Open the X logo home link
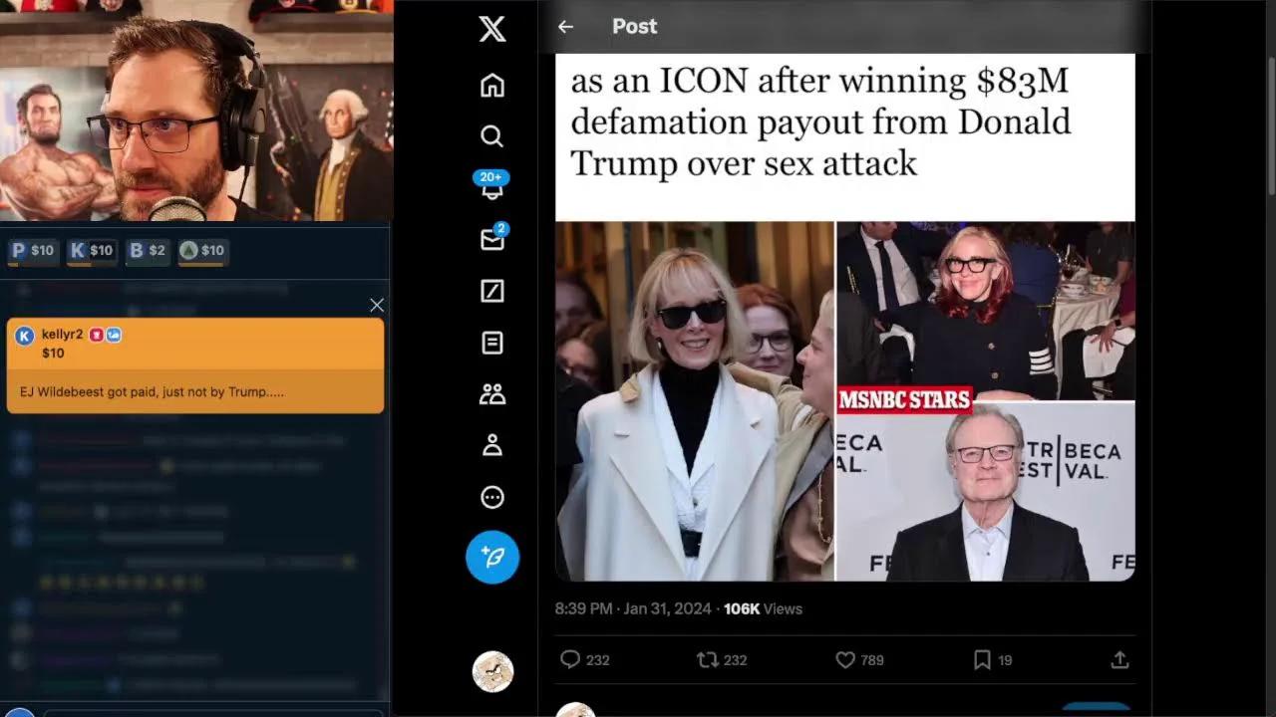Screen dimensions: 1276x717 491,29
